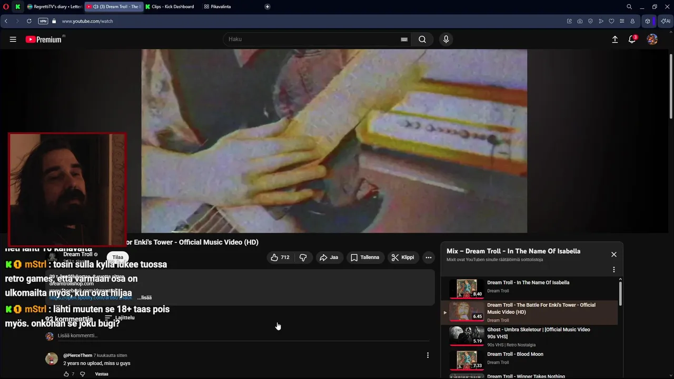Like the video with 712 likes

pyautogui.click(x=280, y=257)
